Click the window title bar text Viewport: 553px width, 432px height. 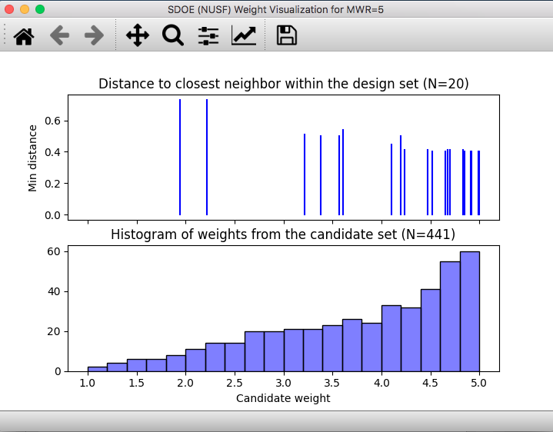(x=276, y=9)
